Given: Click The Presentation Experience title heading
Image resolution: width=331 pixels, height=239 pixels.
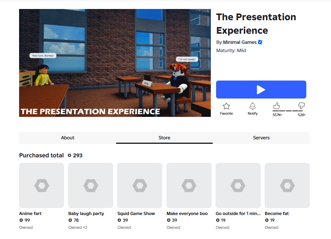Looking at the screenshot, I should point(256,24).
